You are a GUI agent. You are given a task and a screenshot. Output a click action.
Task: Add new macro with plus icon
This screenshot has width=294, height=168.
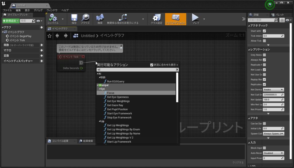pyautogui.click(x=42, y=50)
